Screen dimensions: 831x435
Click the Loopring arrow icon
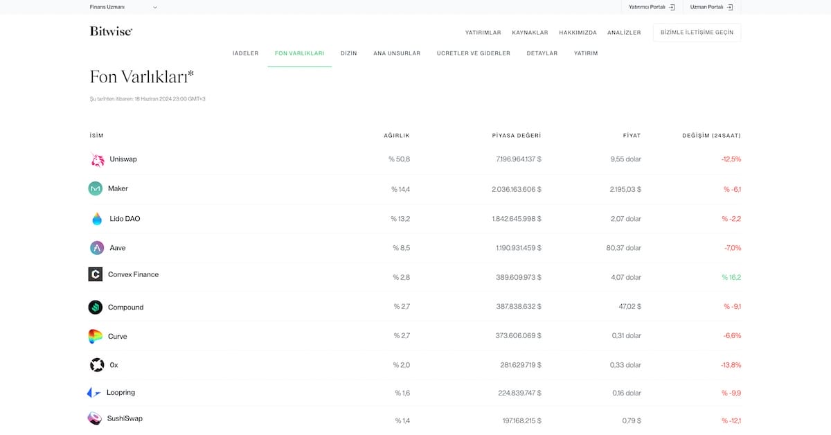click(93, 393)
